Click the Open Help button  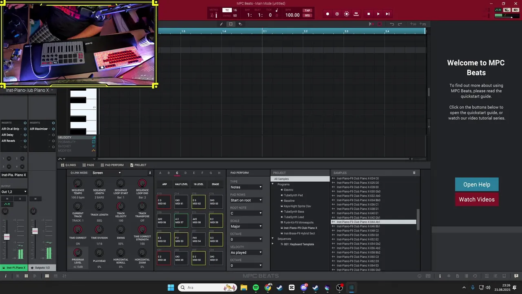pyautogui.click(x=477, y=185)
